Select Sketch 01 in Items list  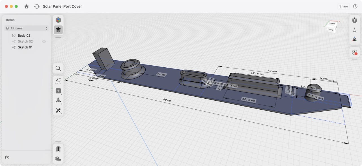[25, 47]
